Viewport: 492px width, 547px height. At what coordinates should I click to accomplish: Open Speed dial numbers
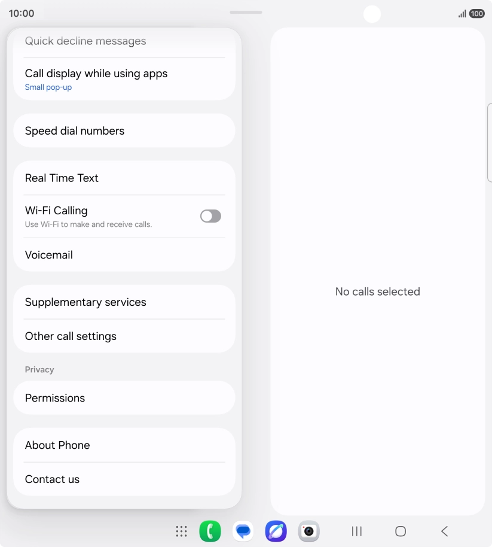124,131
